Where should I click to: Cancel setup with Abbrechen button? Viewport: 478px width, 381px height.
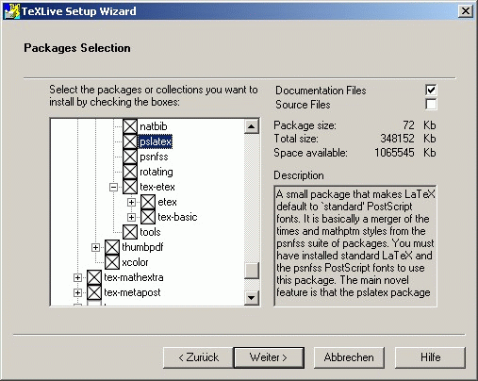[349, 357]
